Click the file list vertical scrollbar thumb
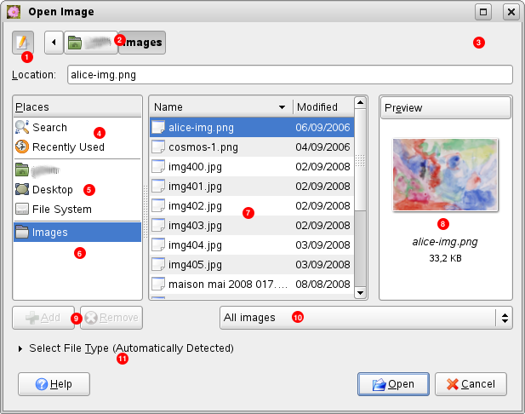This screenshot has height=414, width=525. coord(360,159)
